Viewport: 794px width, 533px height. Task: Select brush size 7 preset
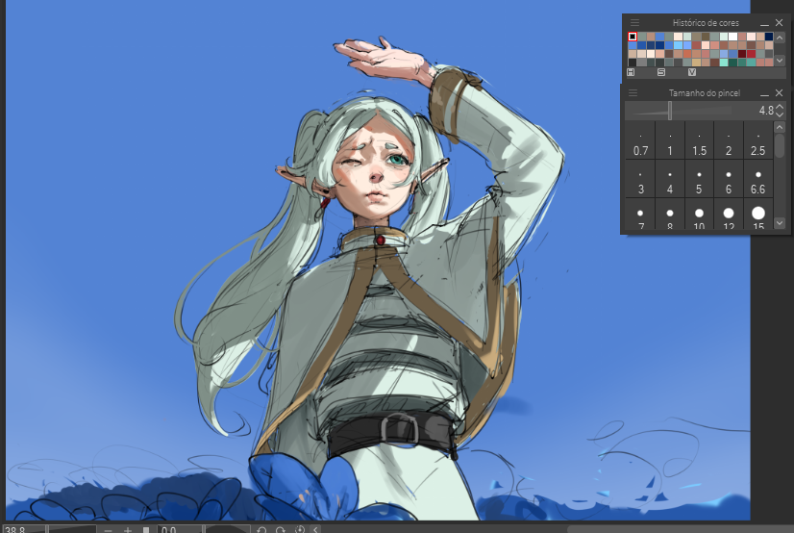click(x=640, y=216)
